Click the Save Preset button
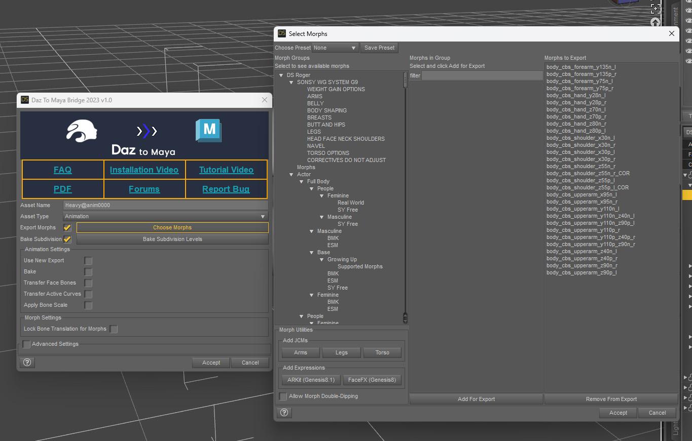The height and width of the screenshot is (441, 692). tap(379, 48)
